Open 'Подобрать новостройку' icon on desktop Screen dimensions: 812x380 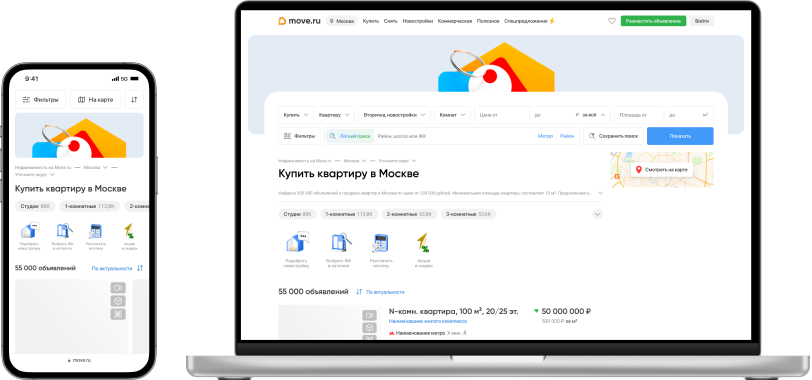coord(297,242)
